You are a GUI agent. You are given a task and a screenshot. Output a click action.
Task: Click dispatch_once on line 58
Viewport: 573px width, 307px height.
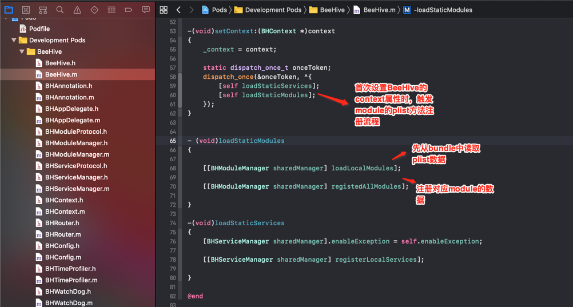[228, 77]
